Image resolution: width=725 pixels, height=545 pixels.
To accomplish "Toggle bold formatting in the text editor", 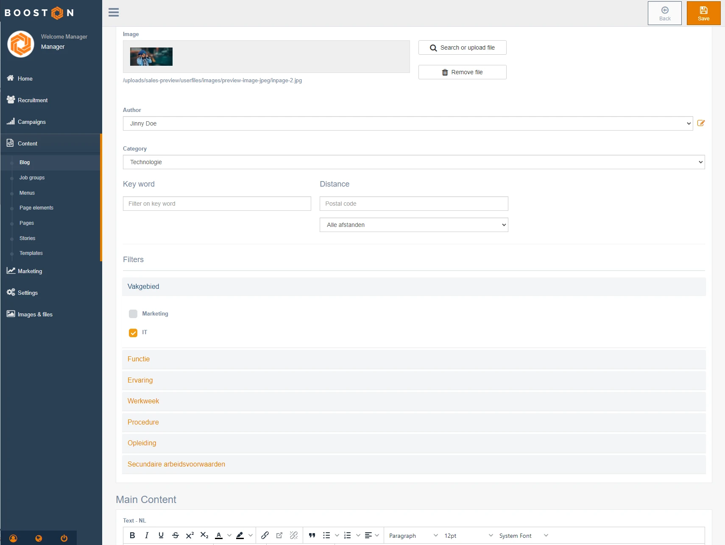I will tap(132, 535).
